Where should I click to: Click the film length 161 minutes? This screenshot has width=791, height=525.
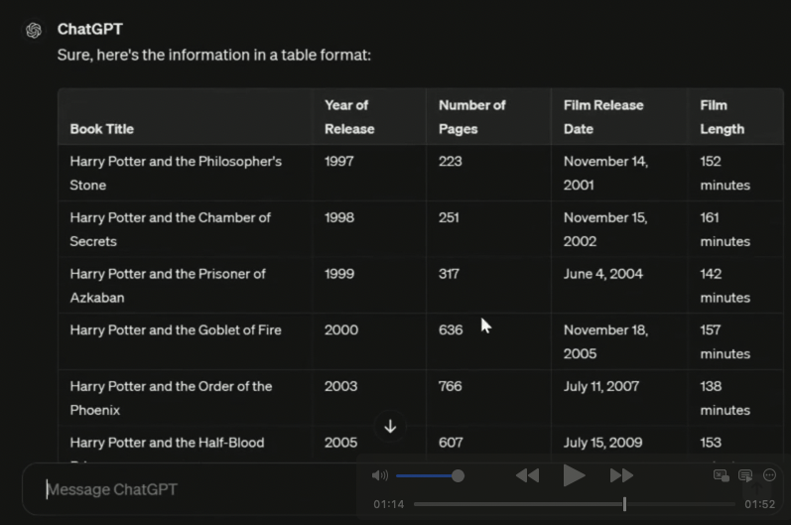[725, 229]
